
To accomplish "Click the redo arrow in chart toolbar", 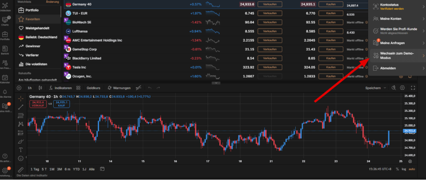I will pyautogui.click(x=158, y=88).
